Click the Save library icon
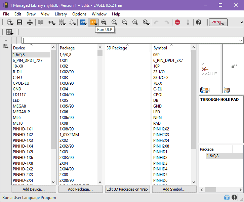The width and height of the screenshot is (244, 202). click(x=19, y=22)
